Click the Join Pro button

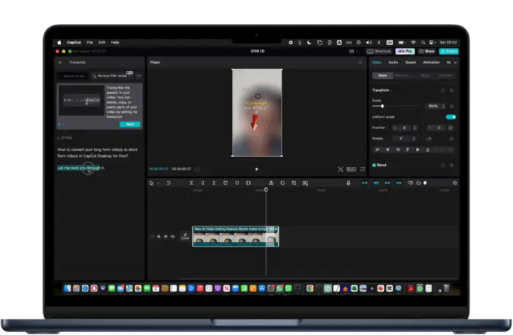[404, 51]
